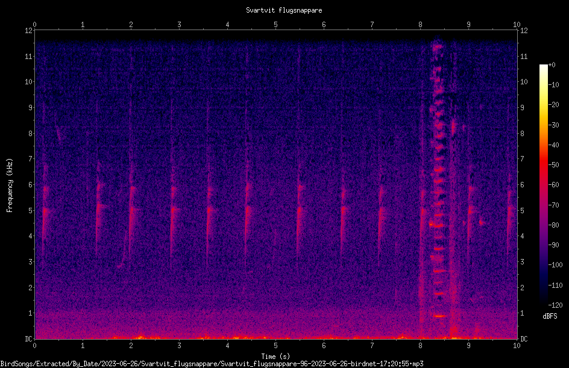The height and width of the screenshot is (368, 569).
Task: Click the "-20" color scale label
Action: click(554, 105)
